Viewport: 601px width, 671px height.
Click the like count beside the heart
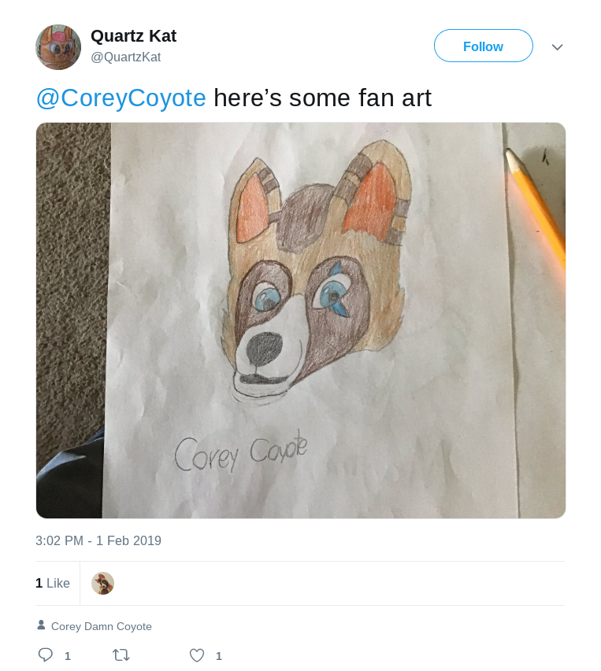218,656
